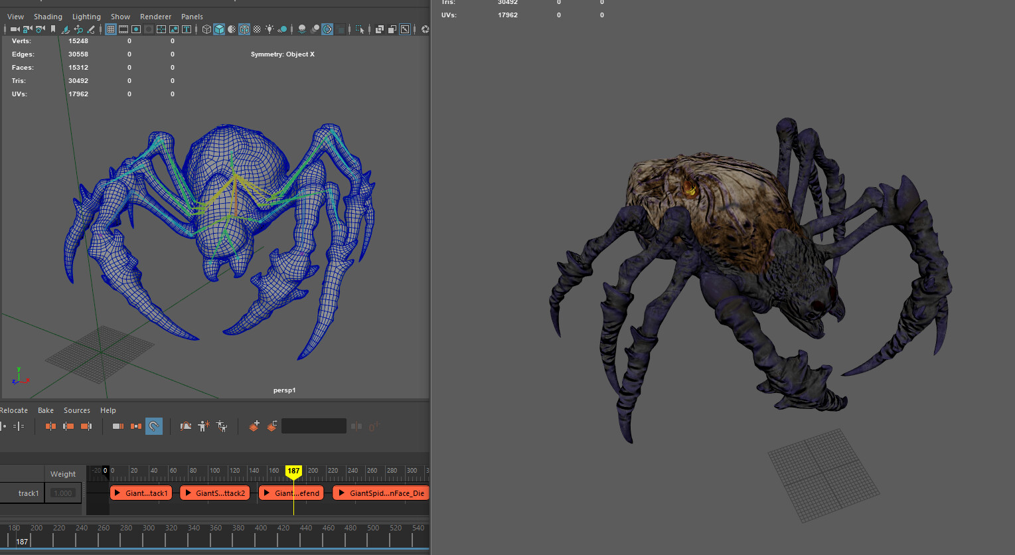
Task: Click the Create Clip icon in Trax toolbar
Action: (x=254, y=426)
